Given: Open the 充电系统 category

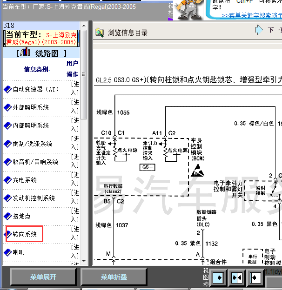Looking at the screenshot, I should pyautogui.click(x=25, y=180).
